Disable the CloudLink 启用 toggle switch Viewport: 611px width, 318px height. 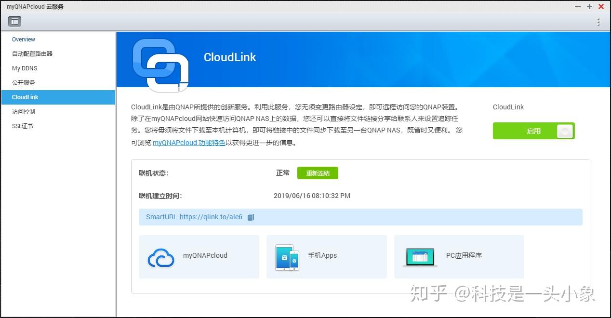pos(533,131)
